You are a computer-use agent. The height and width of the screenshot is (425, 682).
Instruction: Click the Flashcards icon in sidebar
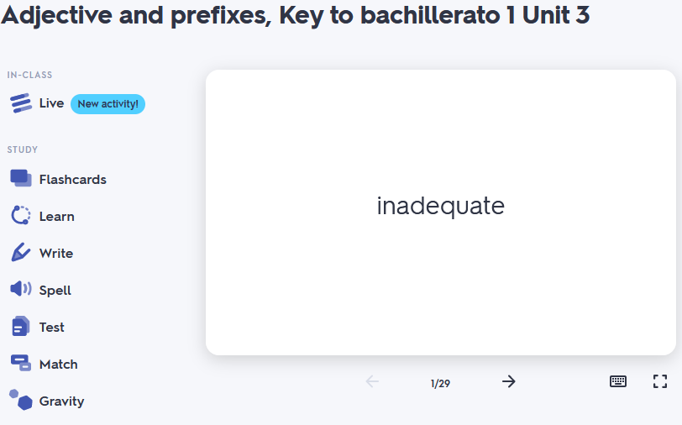[21, 179]
